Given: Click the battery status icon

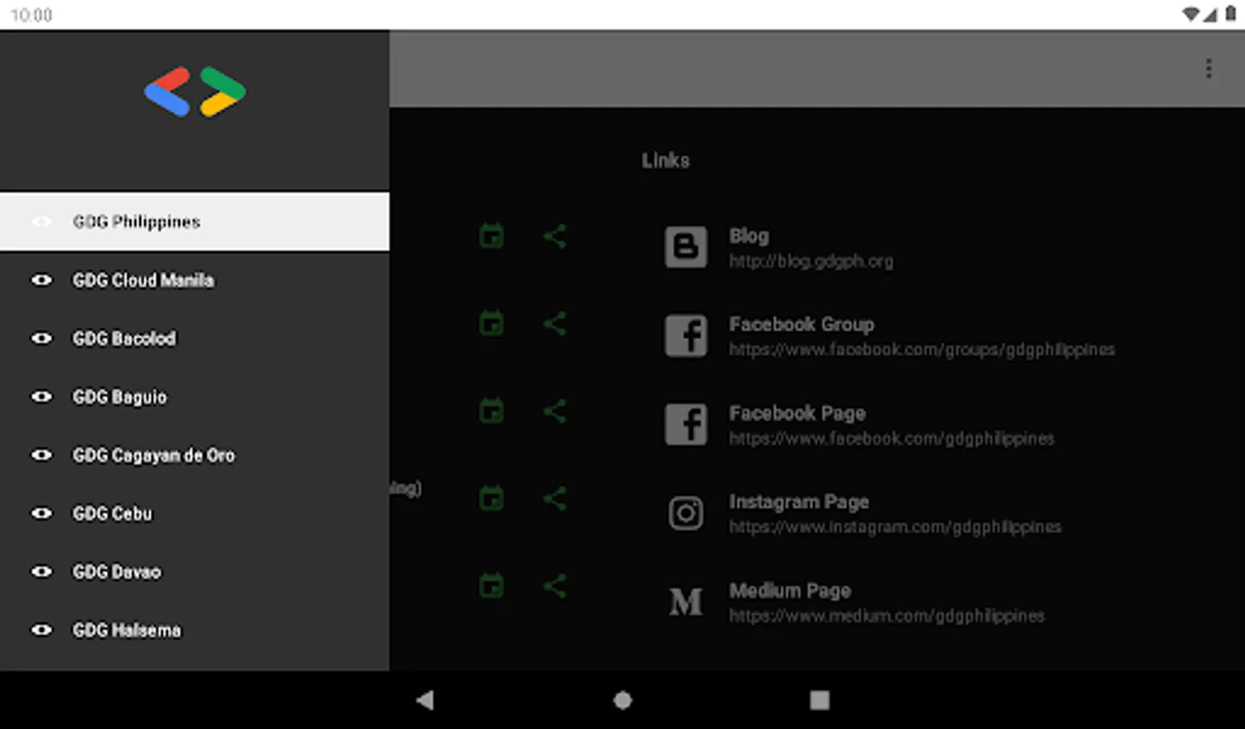Looking at the screenshot, I should (1230, 14).
